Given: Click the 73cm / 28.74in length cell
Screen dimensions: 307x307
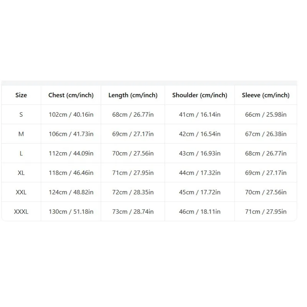Looking at the screenshot, I should 133,211.
